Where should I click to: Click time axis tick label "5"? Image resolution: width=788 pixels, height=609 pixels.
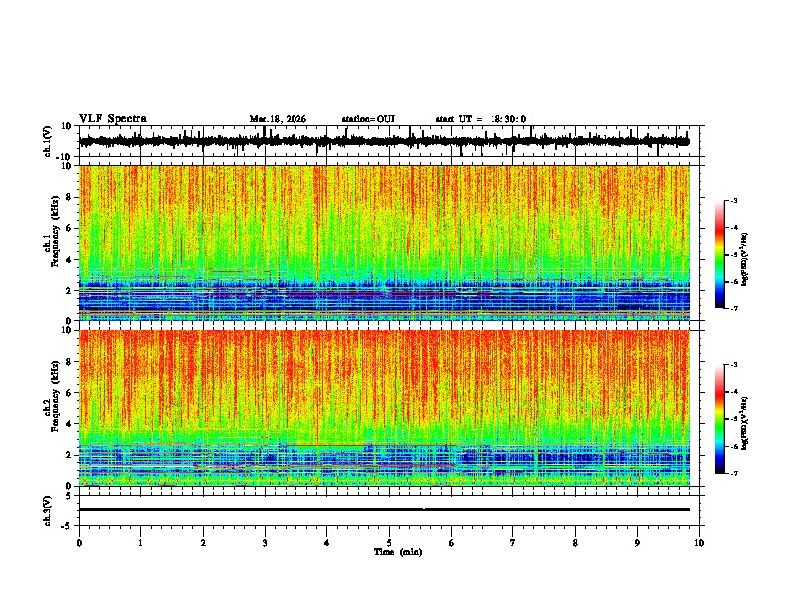point(389,543)
